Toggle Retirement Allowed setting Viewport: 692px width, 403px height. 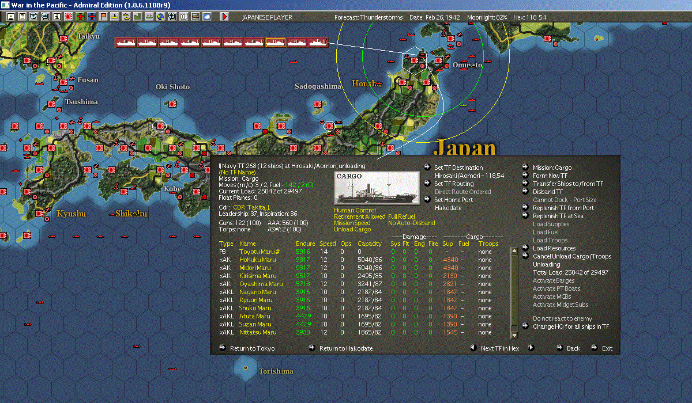(x=359, y=216)
